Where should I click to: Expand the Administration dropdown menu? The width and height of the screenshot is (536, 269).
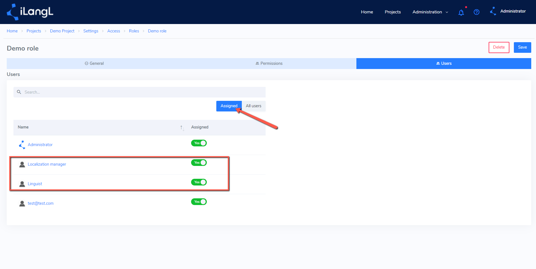click(x=430, y=12)
